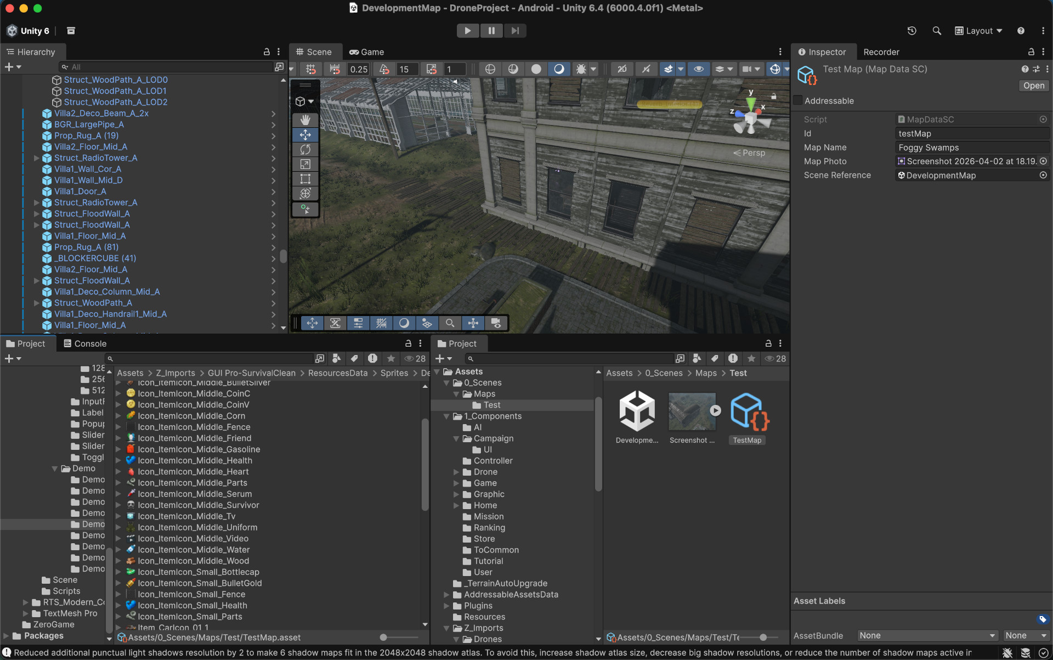Open the AssetBundle None dropdown

927,635
